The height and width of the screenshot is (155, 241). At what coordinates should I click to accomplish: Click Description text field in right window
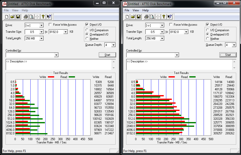pyautogui.click(x=180, y=65)
